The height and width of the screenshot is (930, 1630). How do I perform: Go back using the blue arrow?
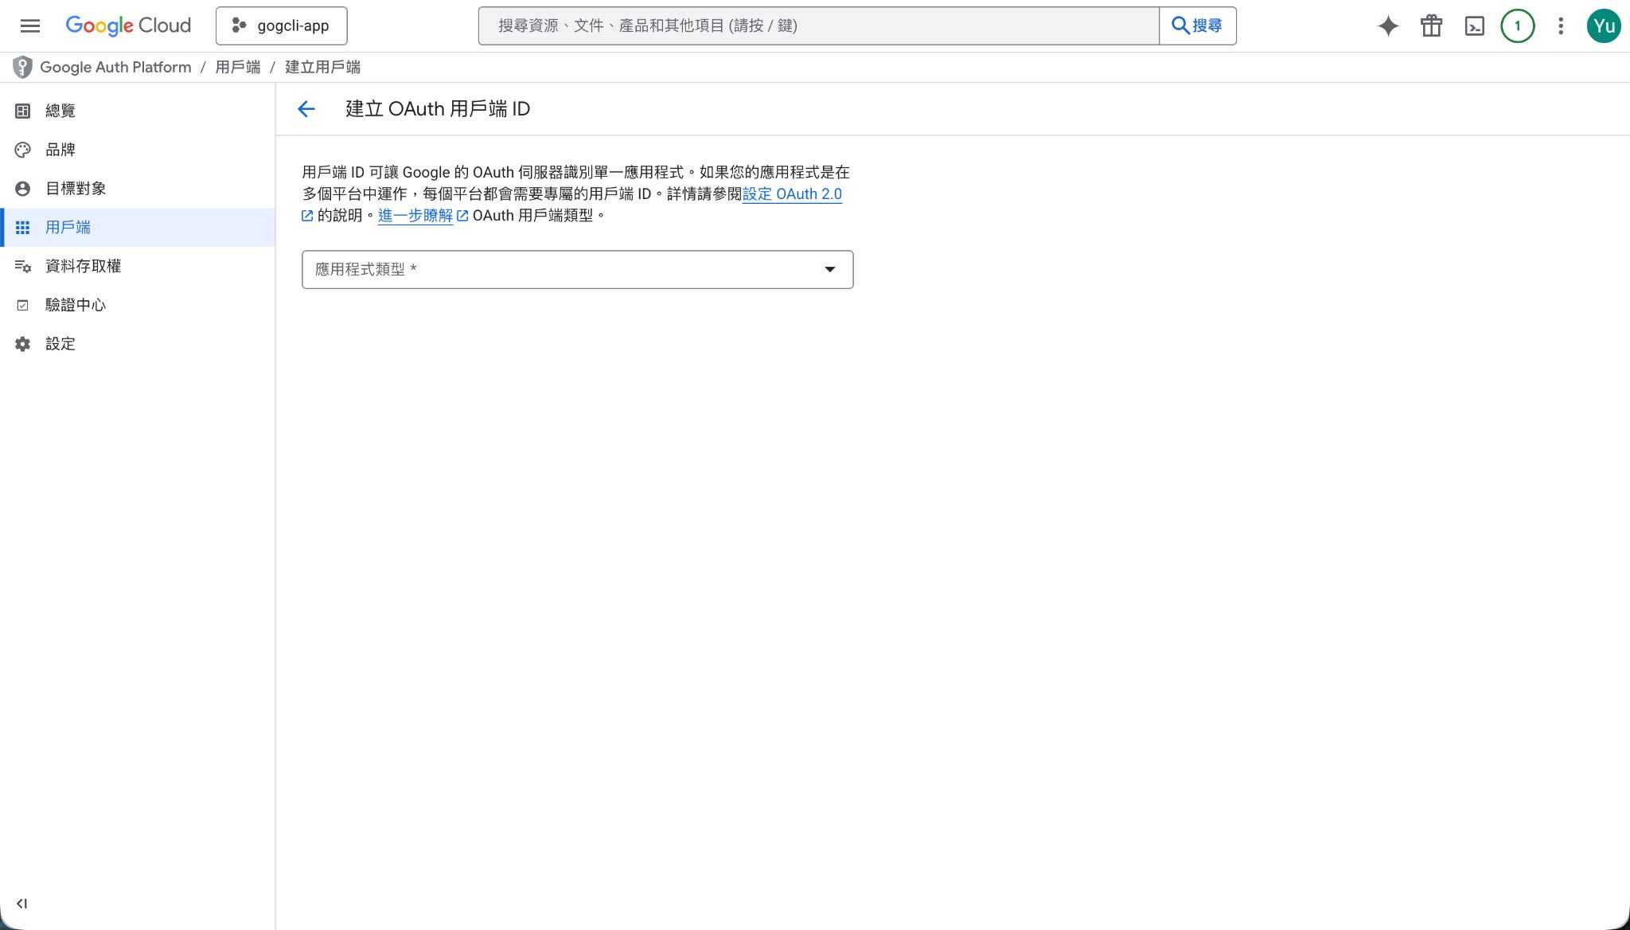pos(306,109)
